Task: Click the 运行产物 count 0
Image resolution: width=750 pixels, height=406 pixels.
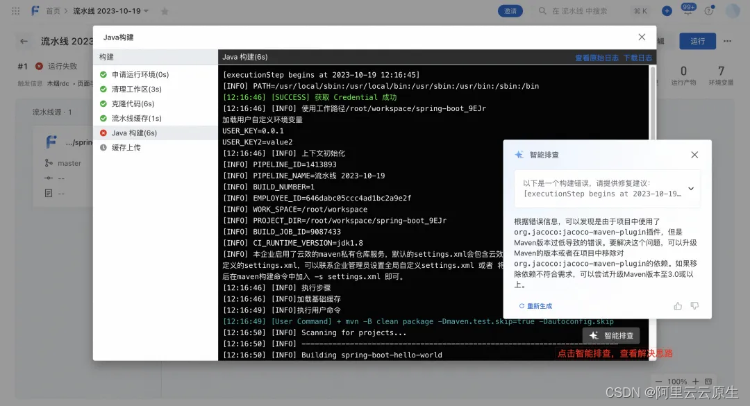Action: [683, 71]
